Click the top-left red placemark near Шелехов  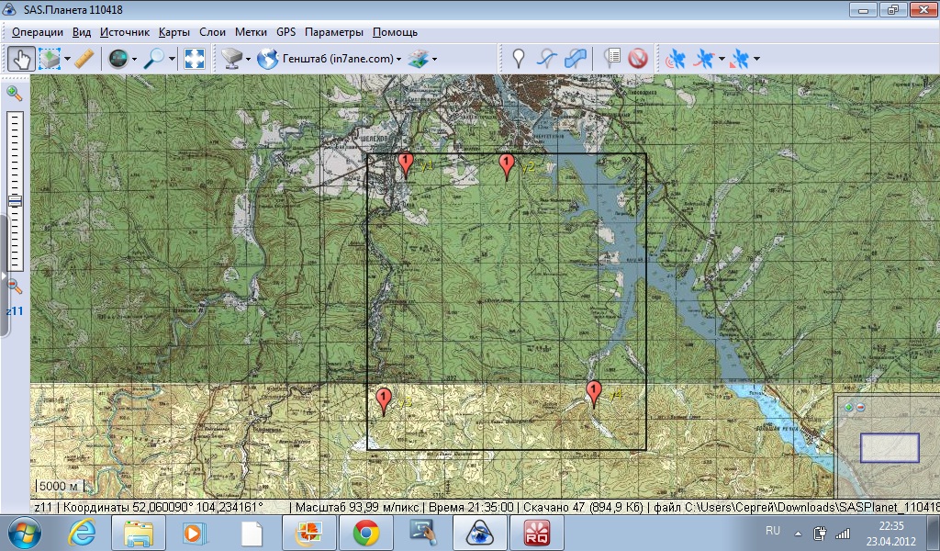405,164
